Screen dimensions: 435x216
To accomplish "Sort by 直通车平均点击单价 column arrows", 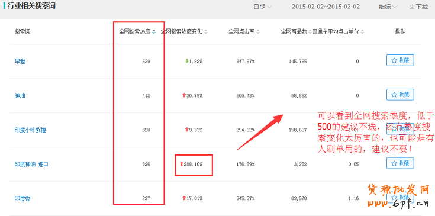I will tap(362, 31).
